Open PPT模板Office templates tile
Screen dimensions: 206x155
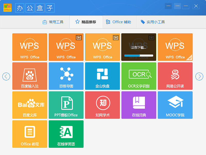tap(66, 105)
